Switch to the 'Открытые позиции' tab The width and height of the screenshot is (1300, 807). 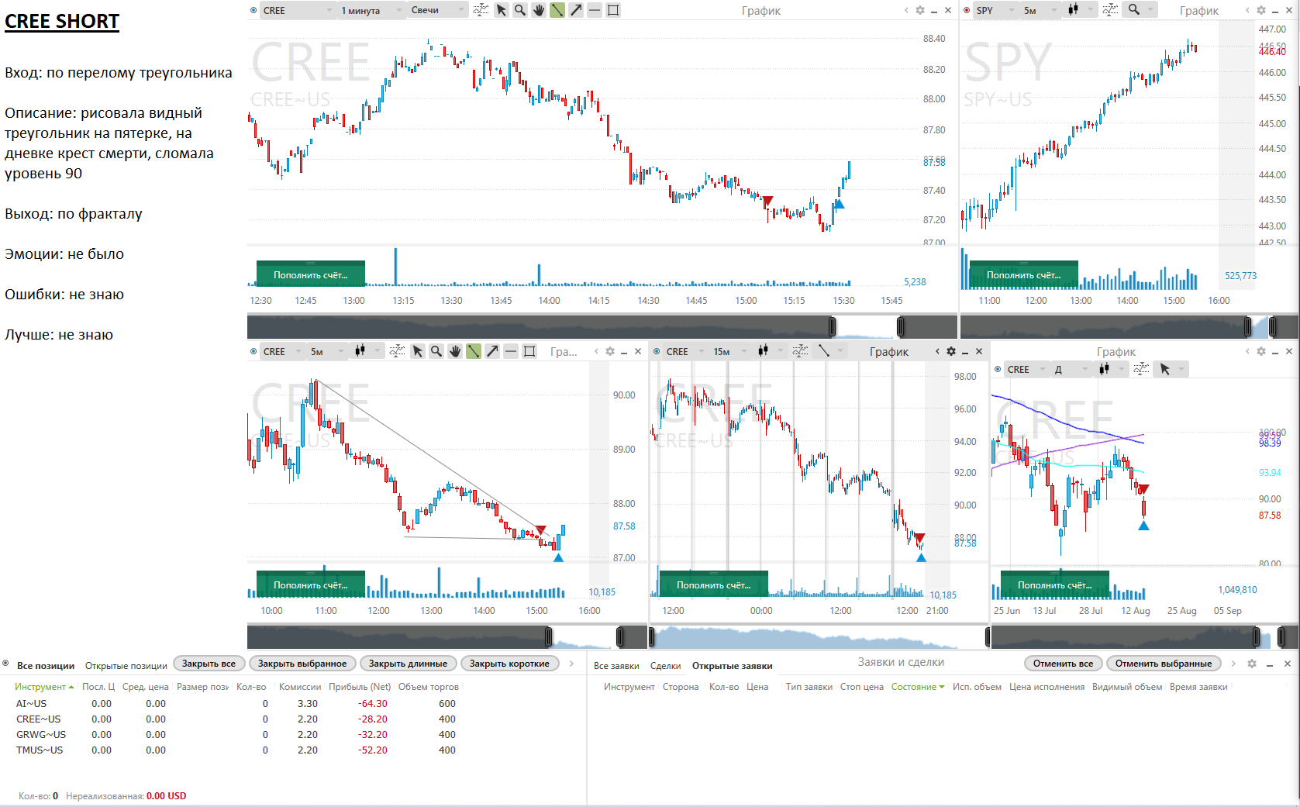point(126,666)
